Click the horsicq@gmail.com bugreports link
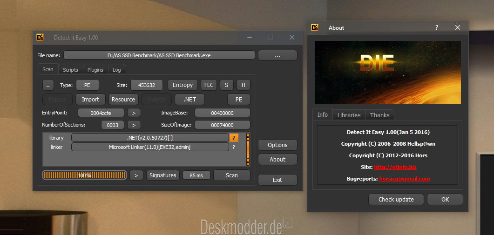This screenshot has height=235, width=494. coord(405,179)
